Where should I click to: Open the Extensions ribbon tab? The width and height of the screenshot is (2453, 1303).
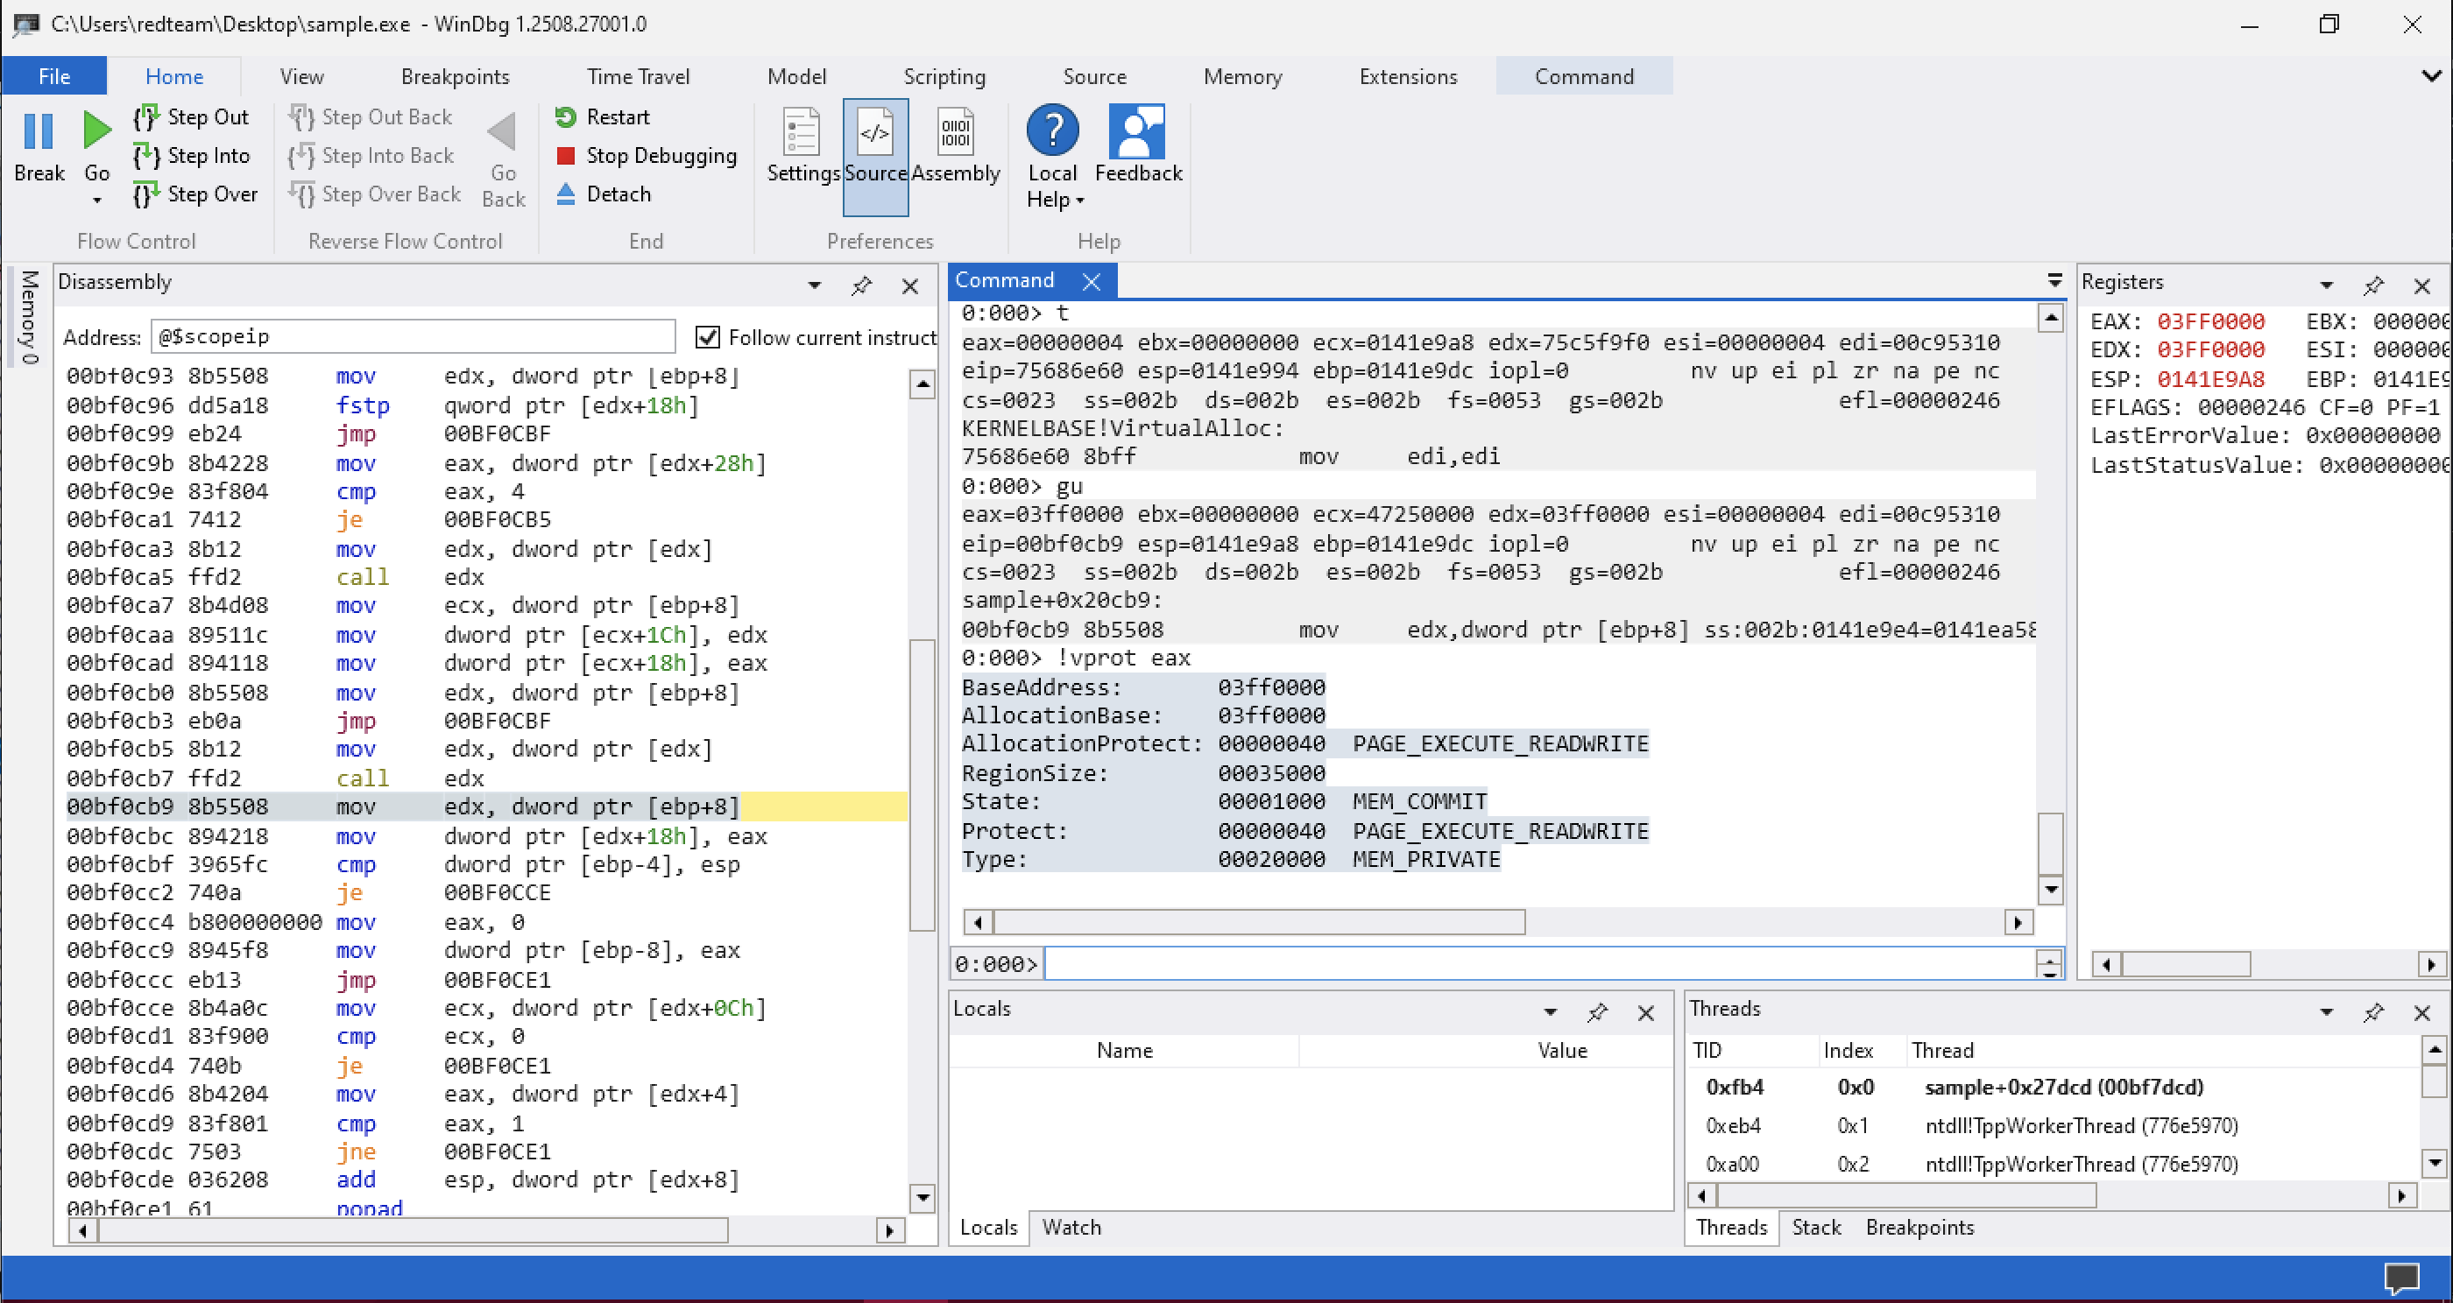(1408, 76)
